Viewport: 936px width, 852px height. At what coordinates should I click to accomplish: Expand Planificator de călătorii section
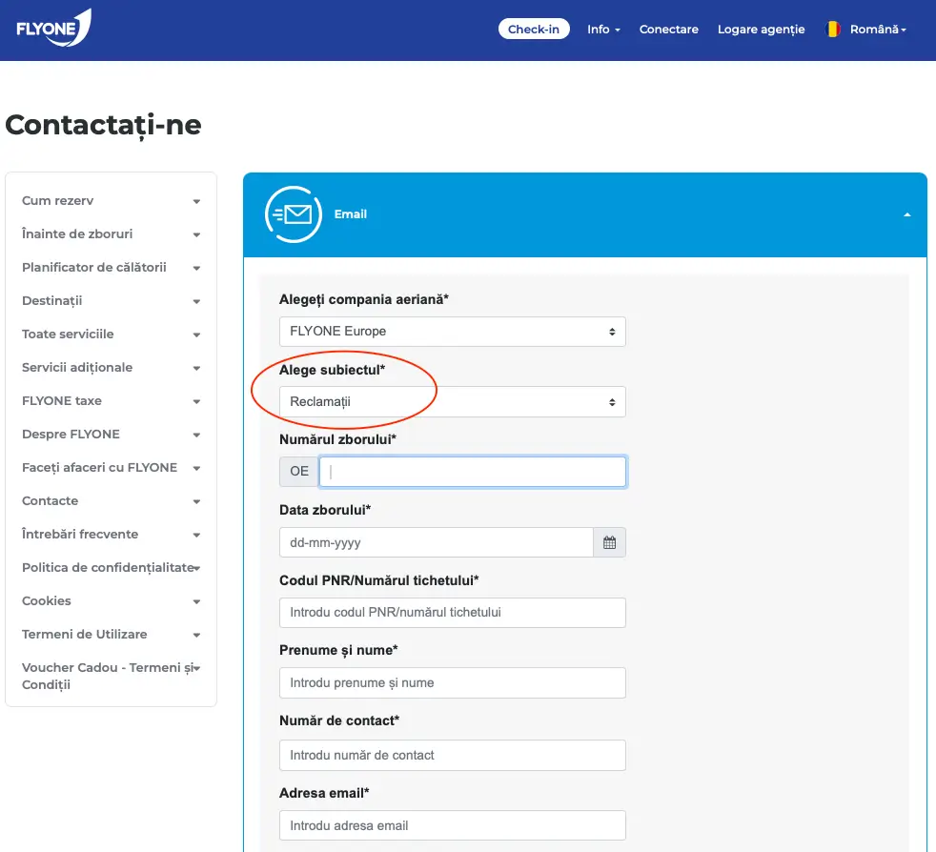[x=111, y=268]
